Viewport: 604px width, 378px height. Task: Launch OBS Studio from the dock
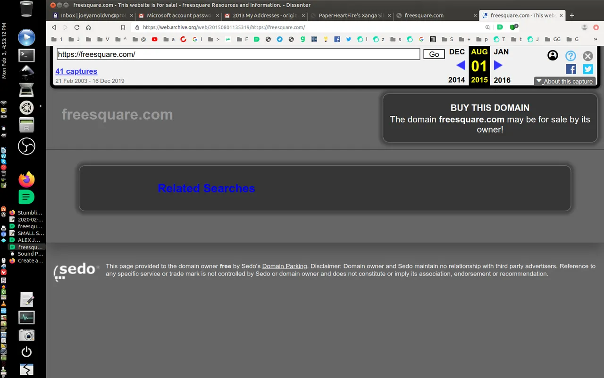coord(26,146)
